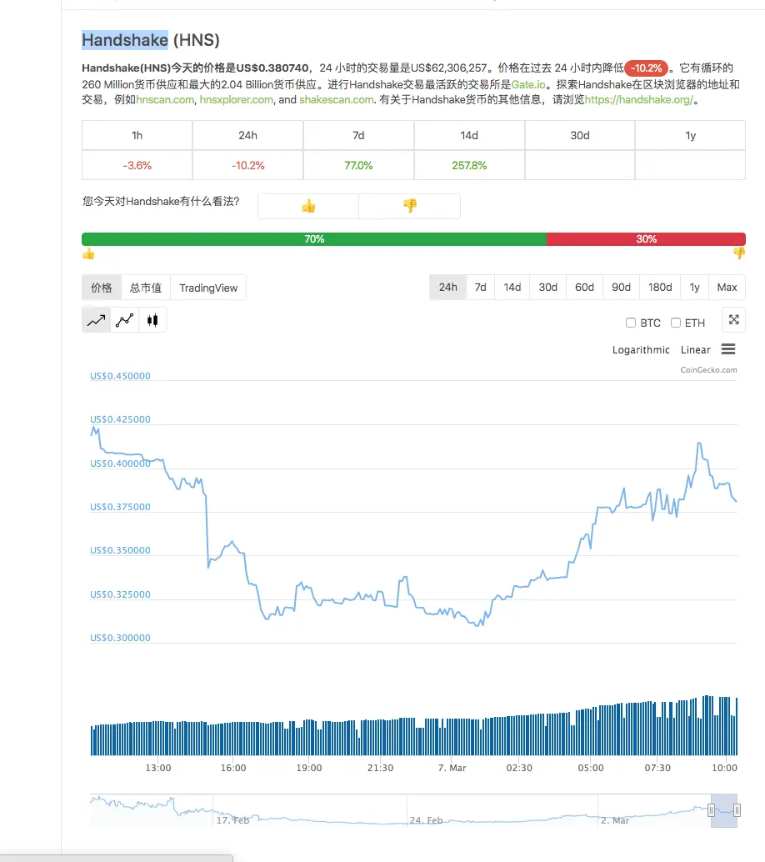Screen dimensions: 765x862
Task: Select the candlestick chart icon
Action: point(152,319)
